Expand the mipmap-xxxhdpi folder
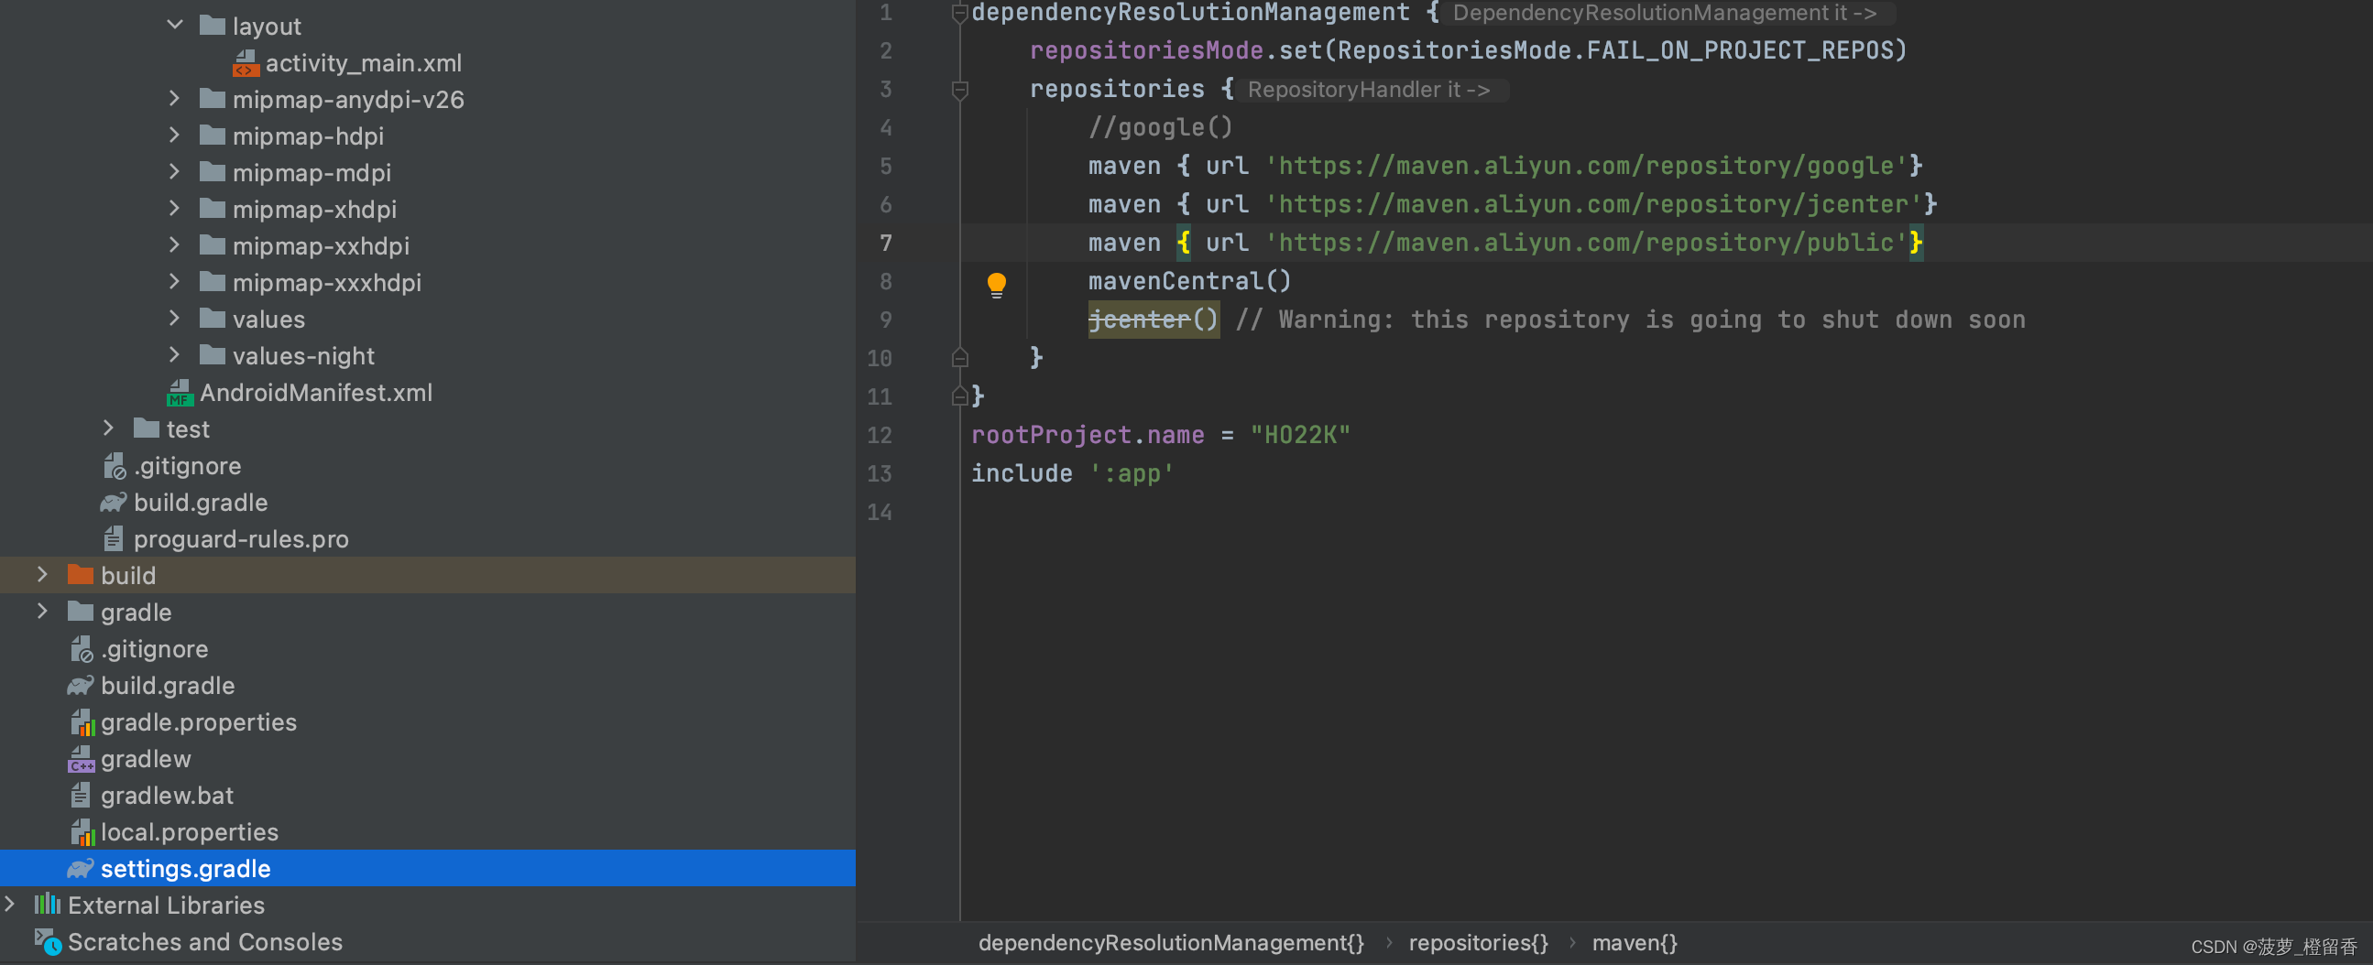Image resolution: width=2373 pixels, height=965 pixels. pyautogui.click(x=175, y=282)
